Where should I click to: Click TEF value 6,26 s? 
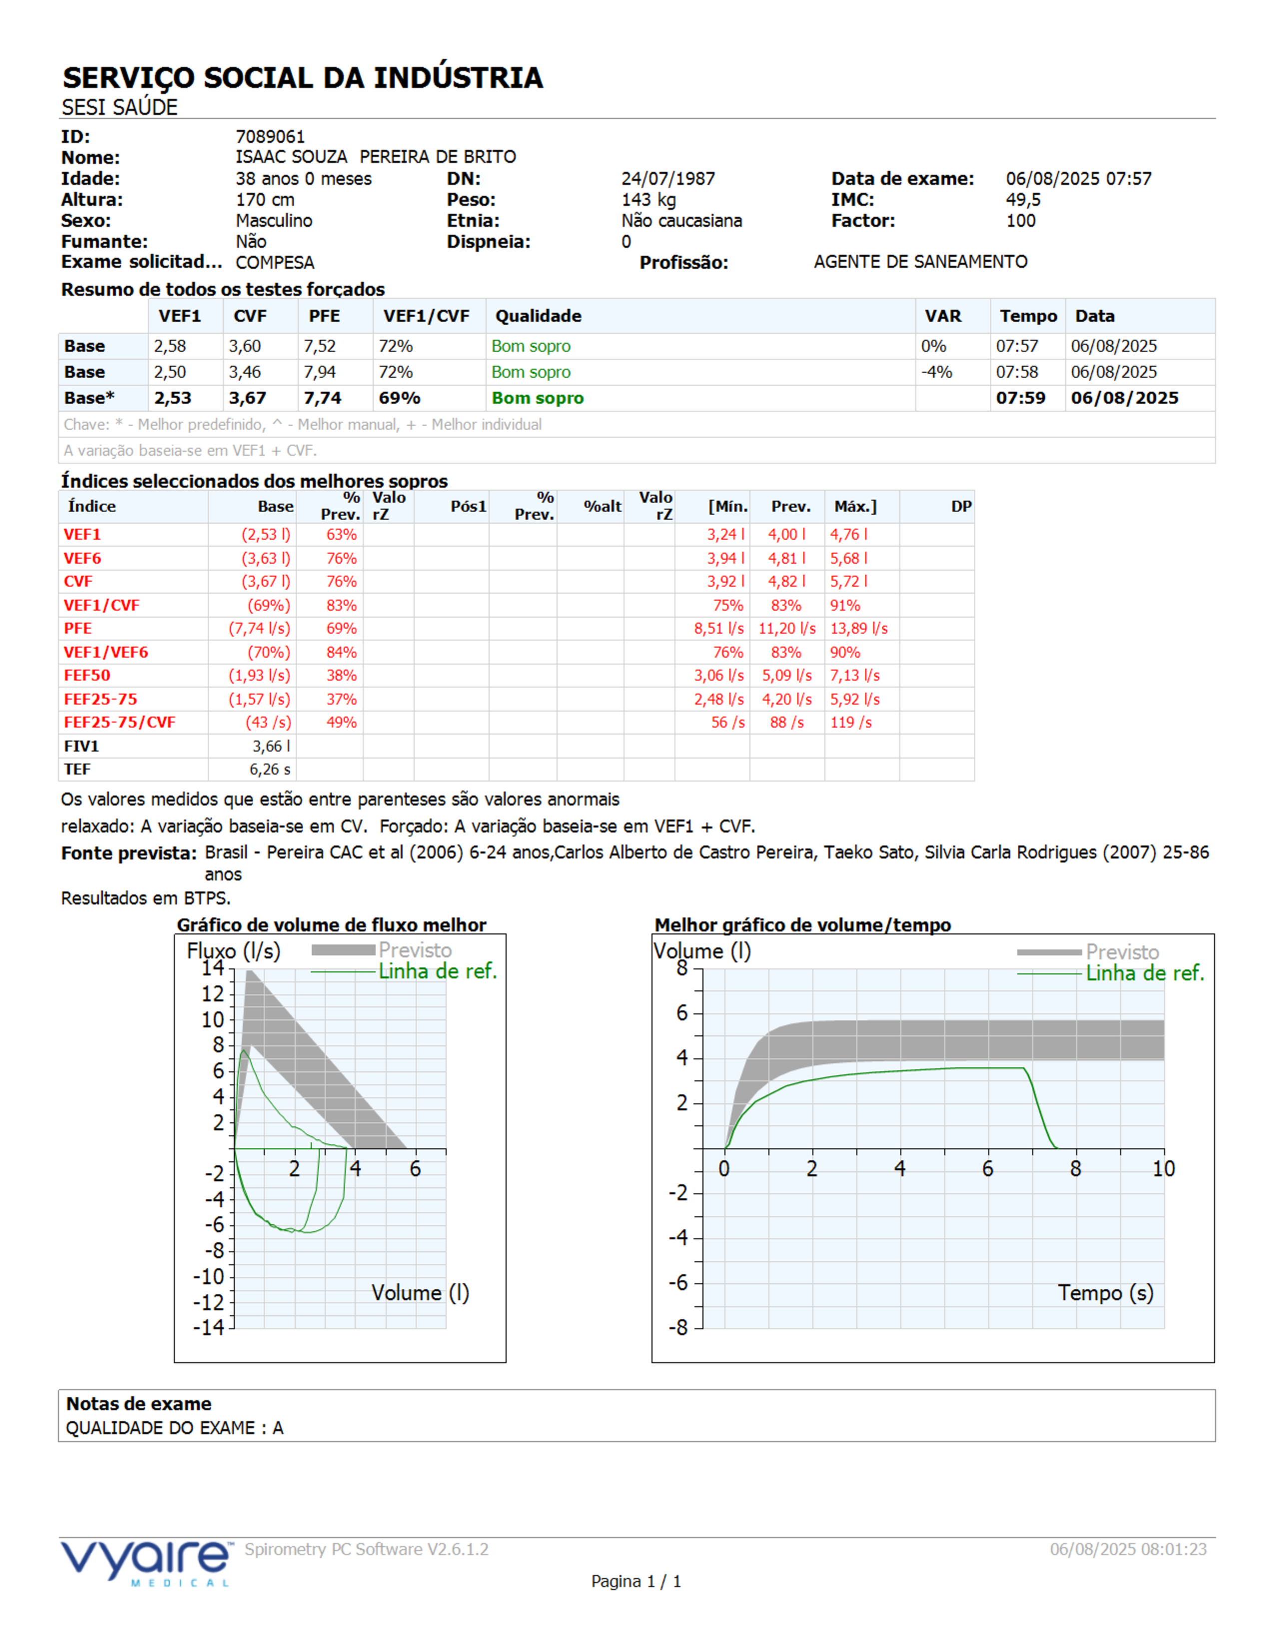[270, 770]
